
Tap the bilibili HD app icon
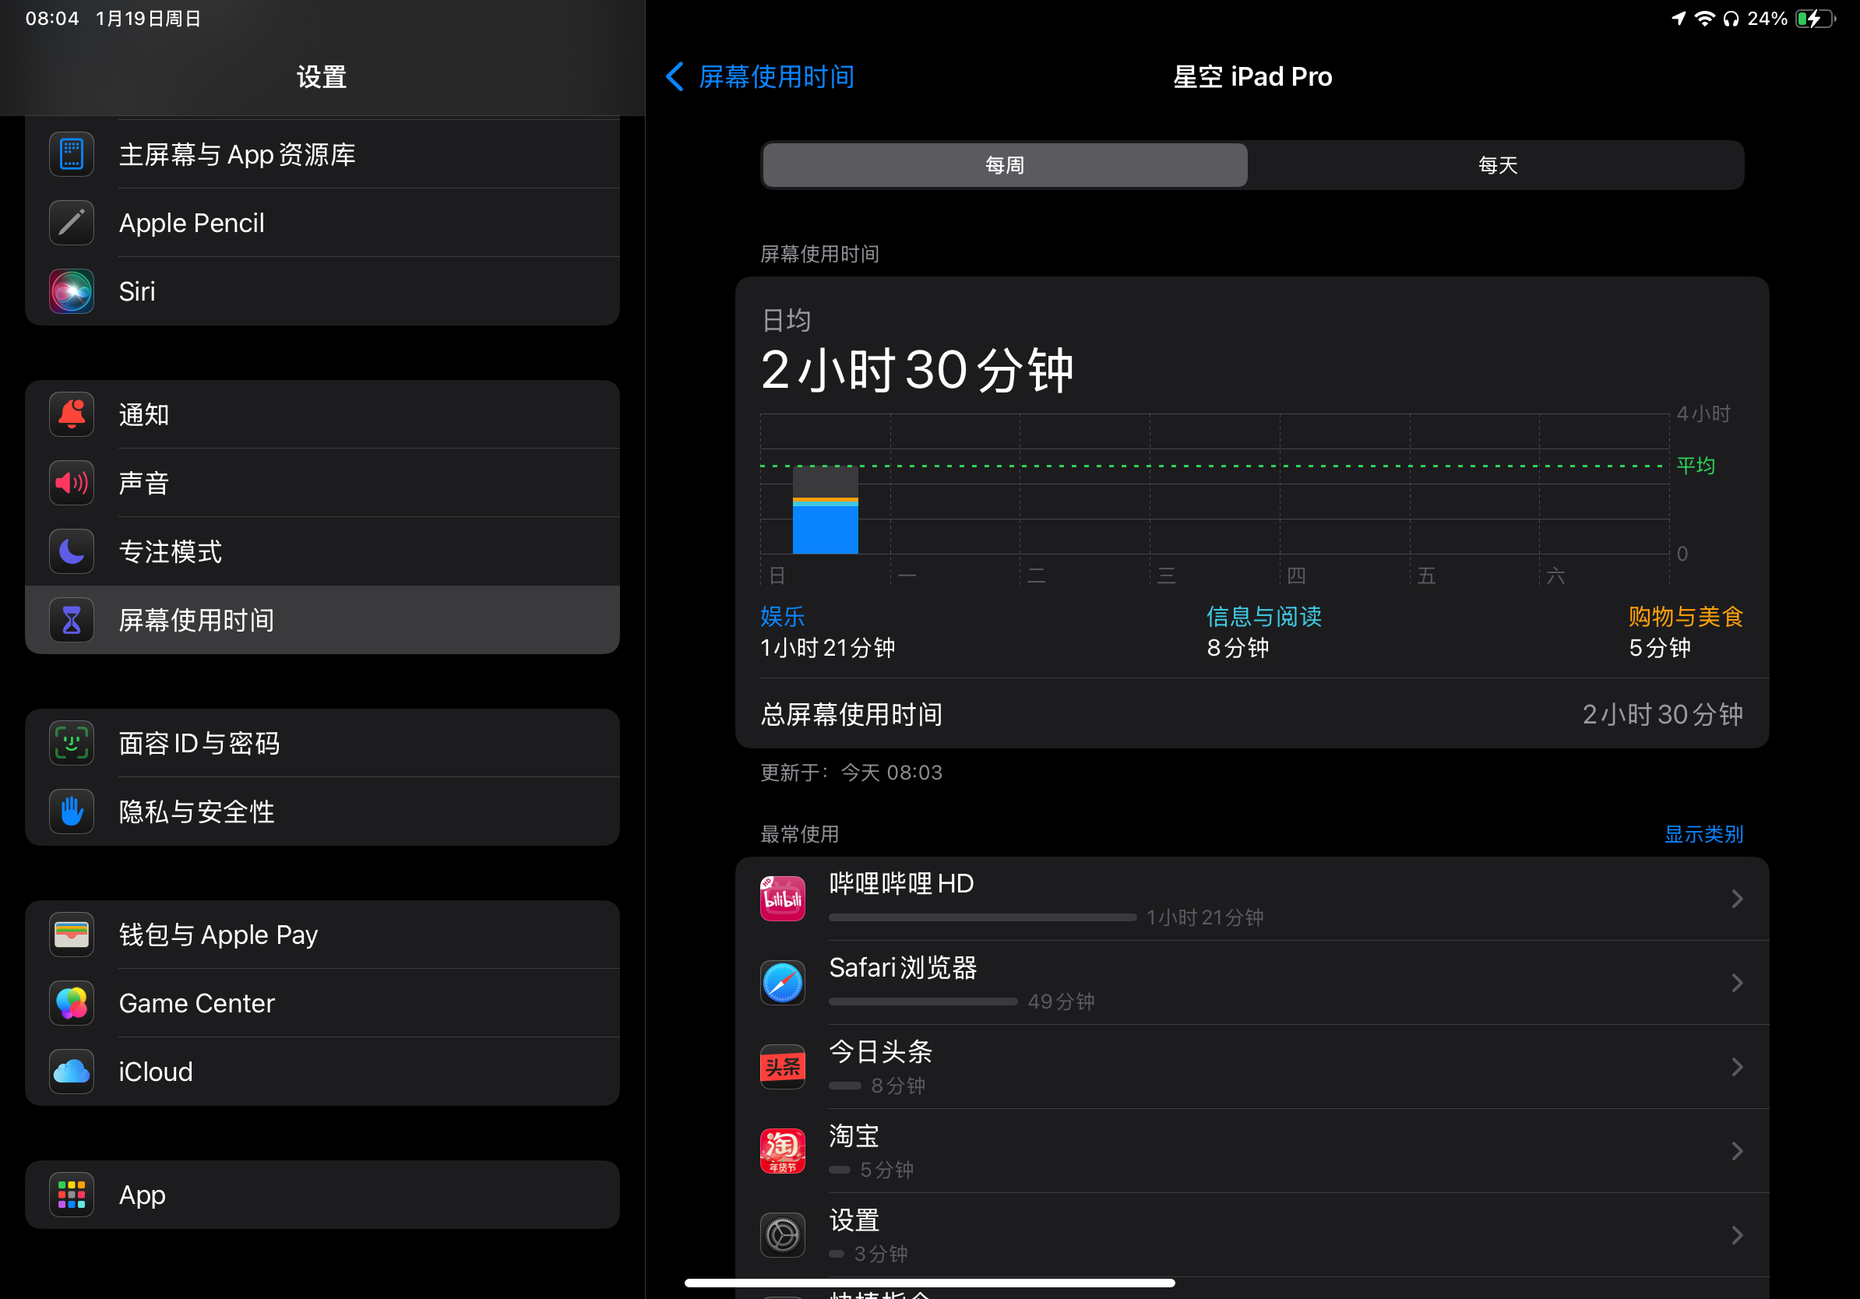783,898
